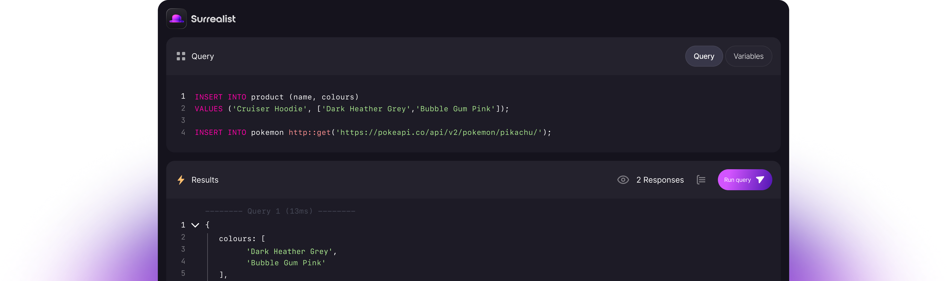Click the grid icon beside Query title
The width and height of the screenshot is (947, 281).
coord(181,56)
